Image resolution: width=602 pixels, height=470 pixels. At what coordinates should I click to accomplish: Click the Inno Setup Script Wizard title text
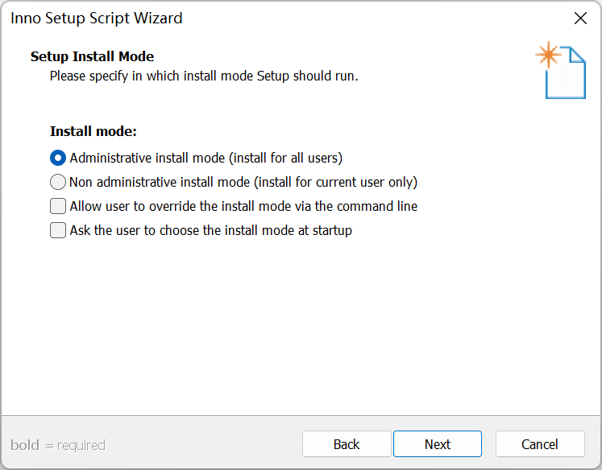click(x=97, y=18)
